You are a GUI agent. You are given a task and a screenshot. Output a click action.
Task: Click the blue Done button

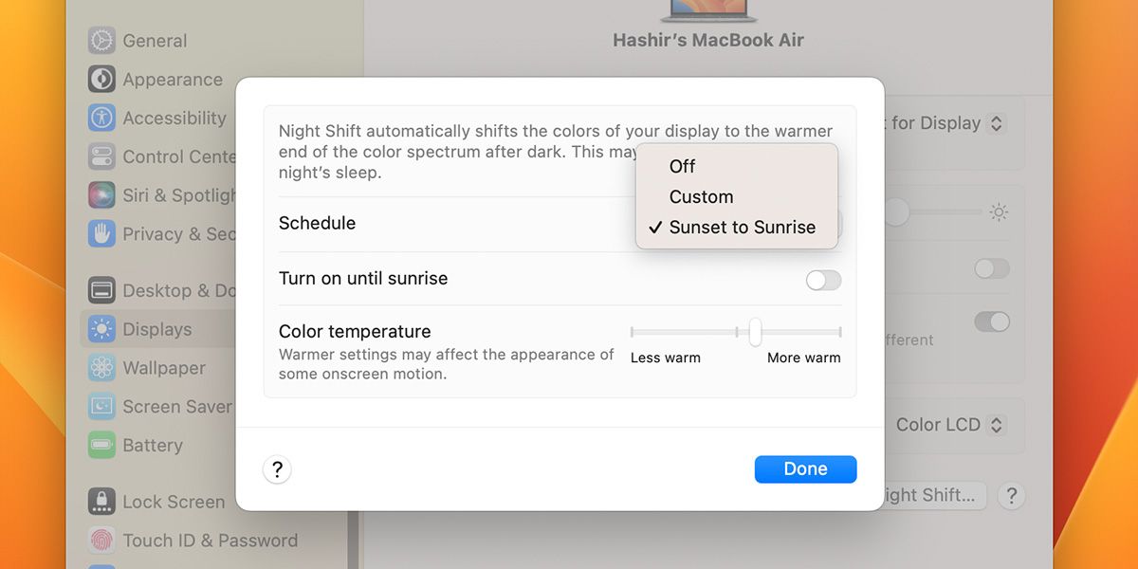point(805,468)
